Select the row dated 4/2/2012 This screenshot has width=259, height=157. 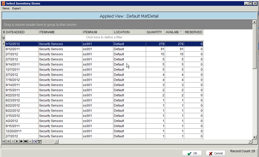tap(104, 121)
